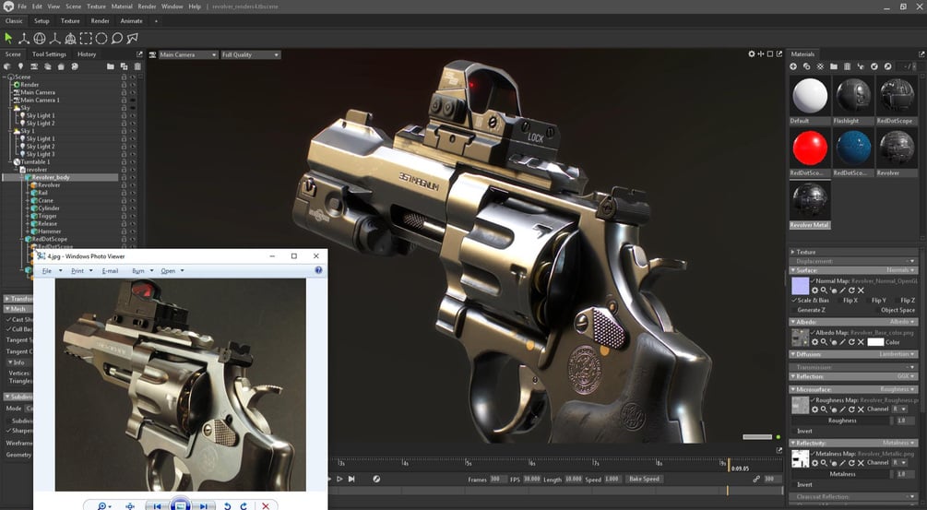The height and width of the screenshot is (510, 927).
Task: Pop out the Materials panel
Action: coord(921,53)
